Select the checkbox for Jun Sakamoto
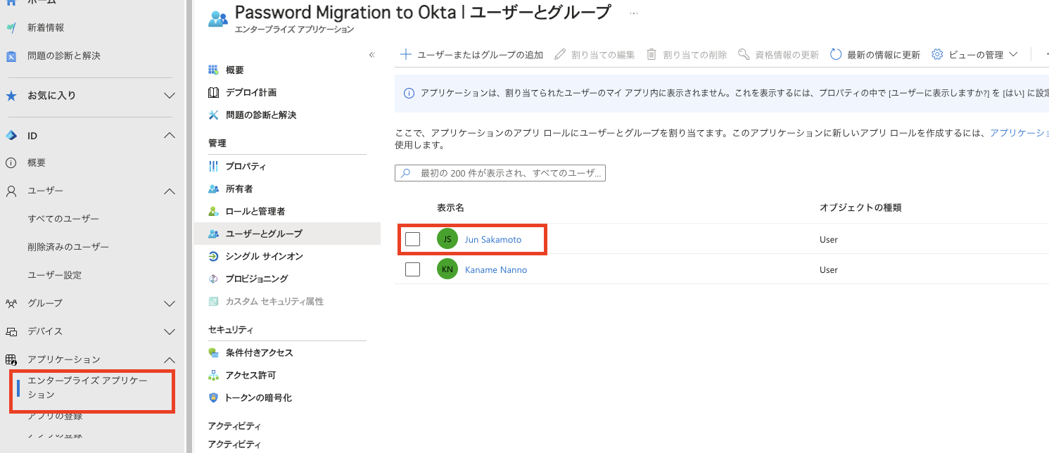This screenshot has height=453, width=1049. tap(413, 239)
